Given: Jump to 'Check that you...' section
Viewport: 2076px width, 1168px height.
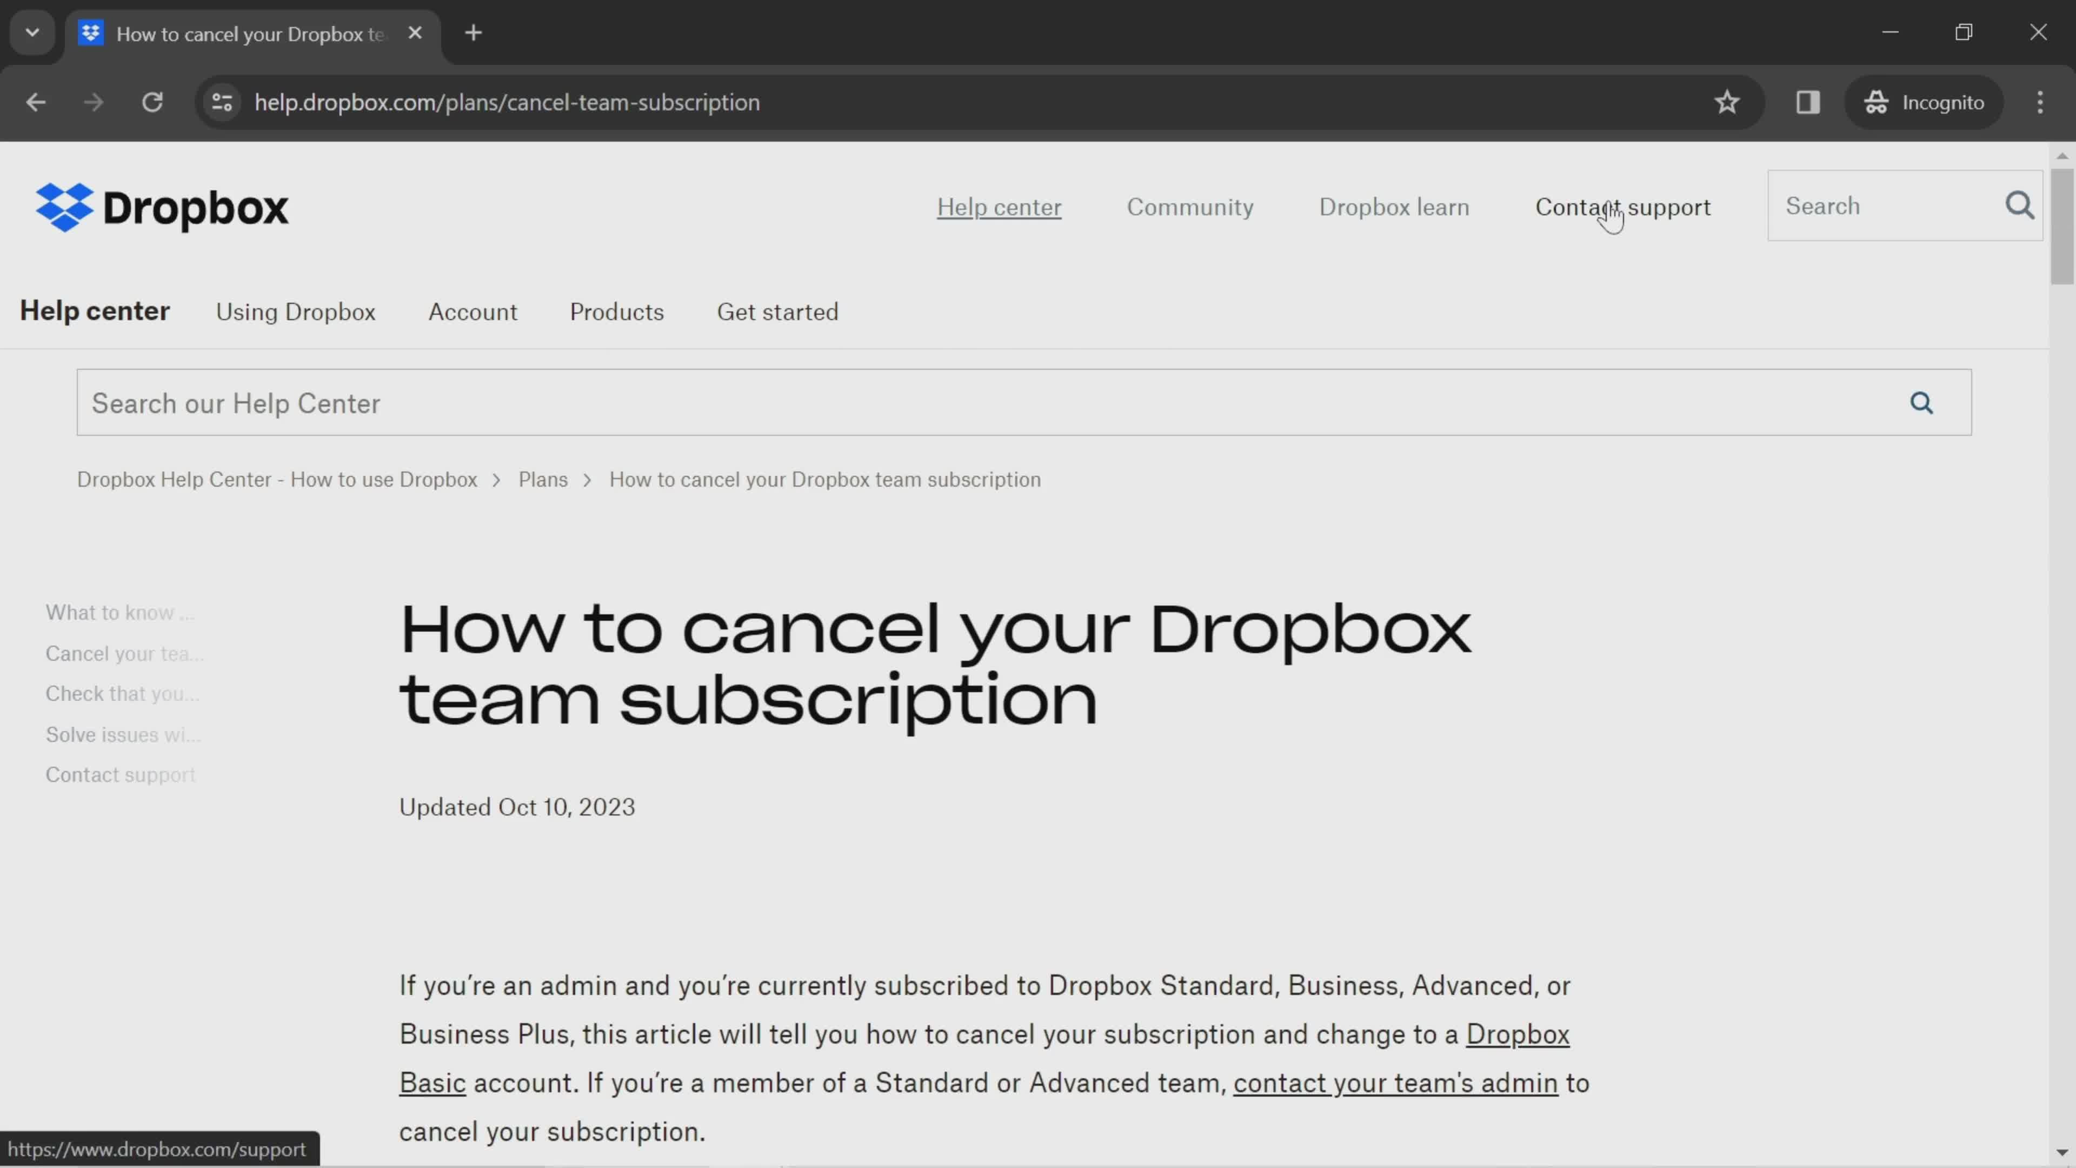Looking at the screenshot, I should 123,694.
